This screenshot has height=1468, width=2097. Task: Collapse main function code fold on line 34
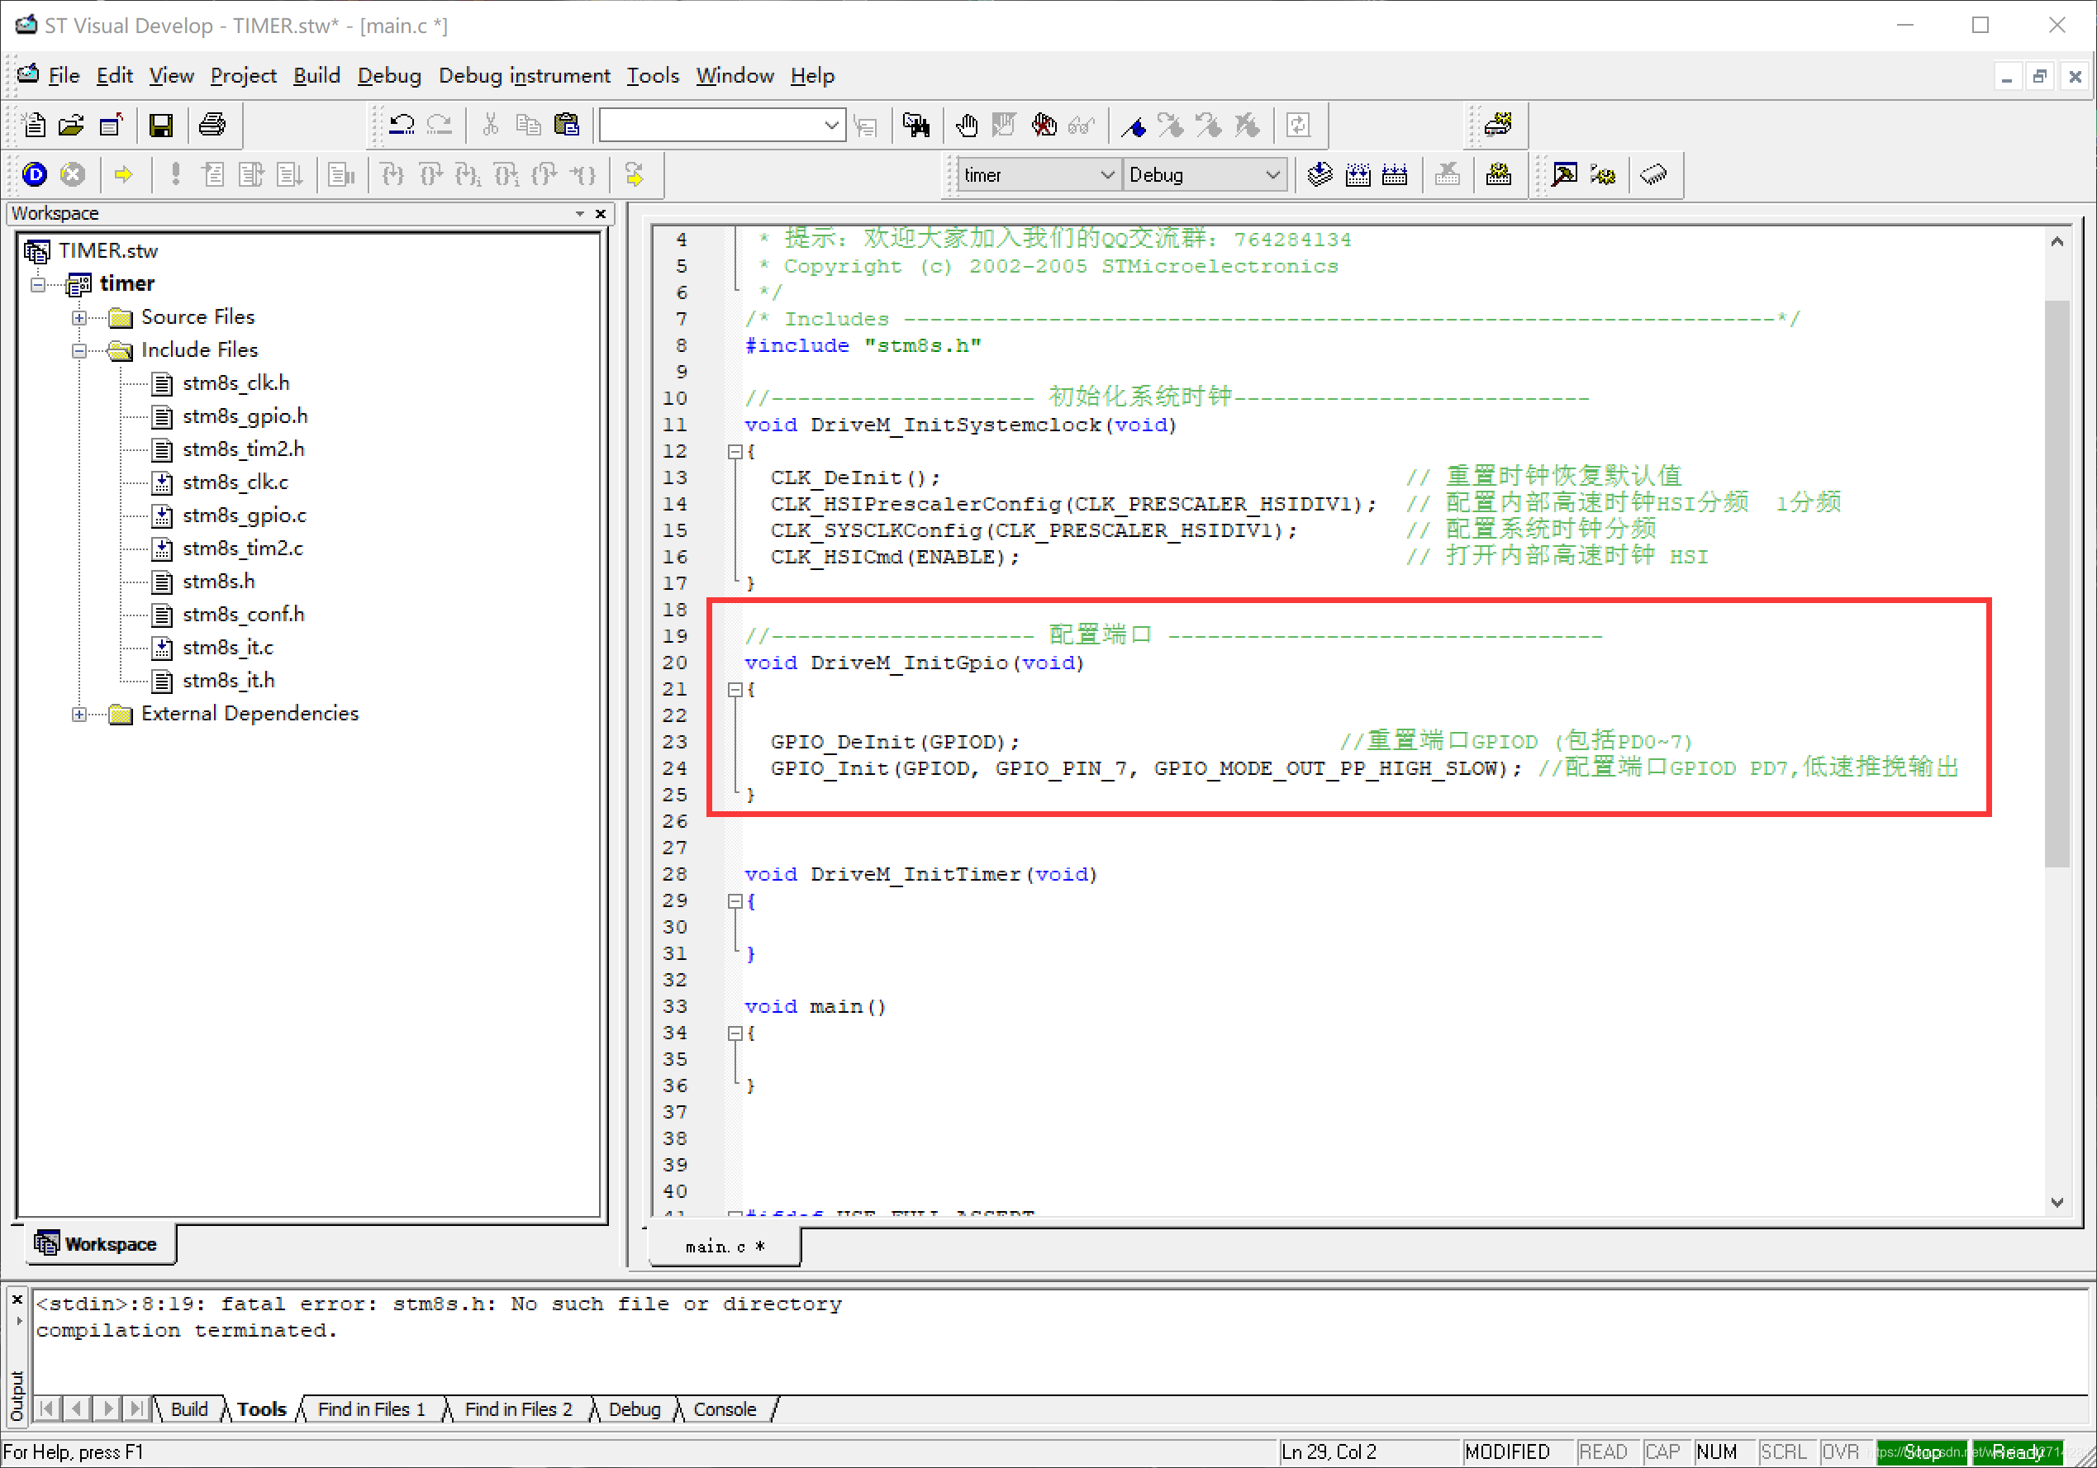(735, 1033)
